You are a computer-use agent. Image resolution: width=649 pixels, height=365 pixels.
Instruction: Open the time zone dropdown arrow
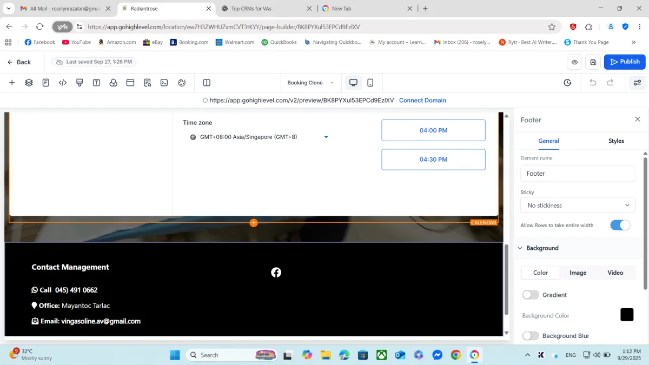pyautogui.click(x=326, y=137)
